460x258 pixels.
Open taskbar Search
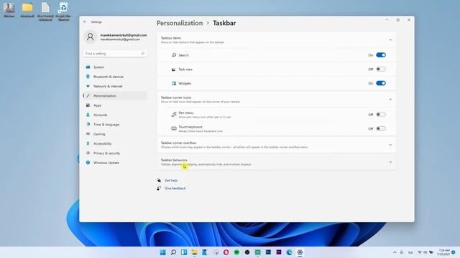tap(173, 252)
